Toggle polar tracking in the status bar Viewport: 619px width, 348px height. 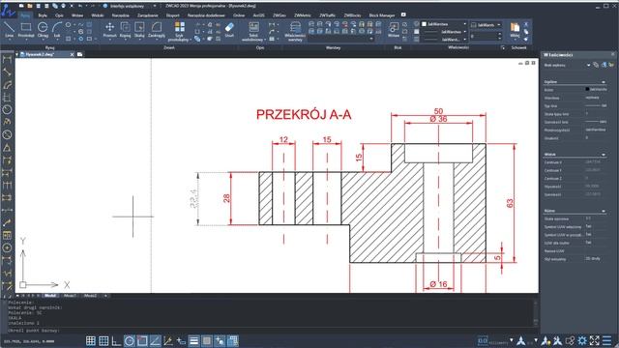(x=130, y=341)
